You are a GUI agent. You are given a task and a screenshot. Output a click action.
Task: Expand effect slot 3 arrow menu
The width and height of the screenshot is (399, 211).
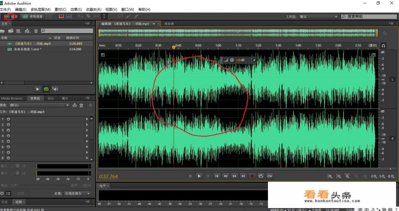87,130
